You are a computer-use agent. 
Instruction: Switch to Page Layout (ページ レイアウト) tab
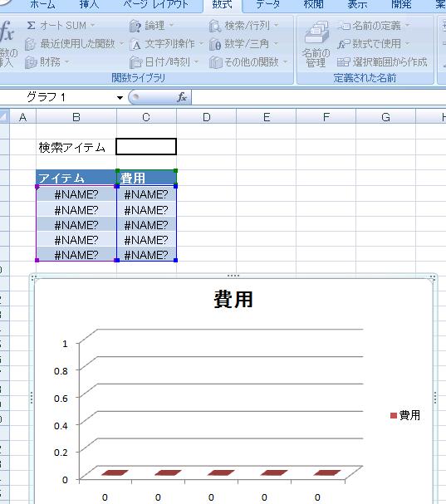point(155,5)
